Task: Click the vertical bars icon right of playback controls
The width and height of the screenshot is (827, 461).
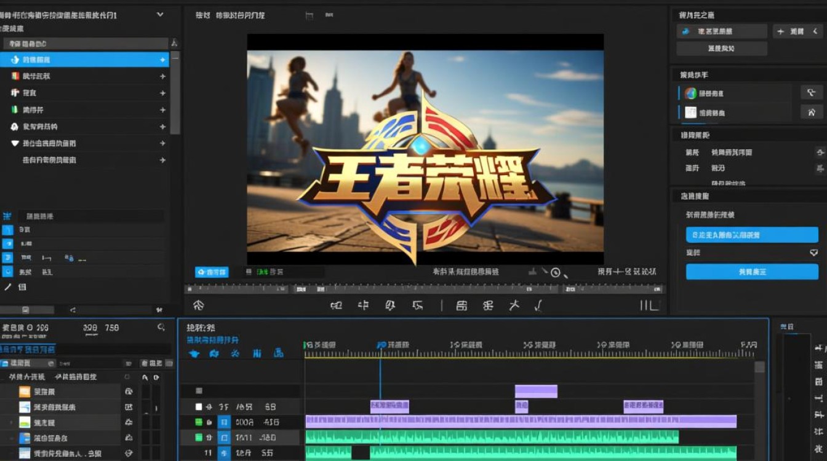Action: 649,305
